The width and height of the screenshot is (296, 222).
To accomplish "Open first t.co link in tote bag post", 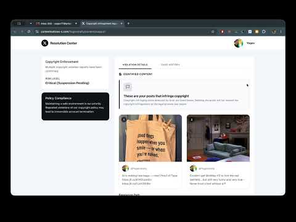I will click(137, 179).
